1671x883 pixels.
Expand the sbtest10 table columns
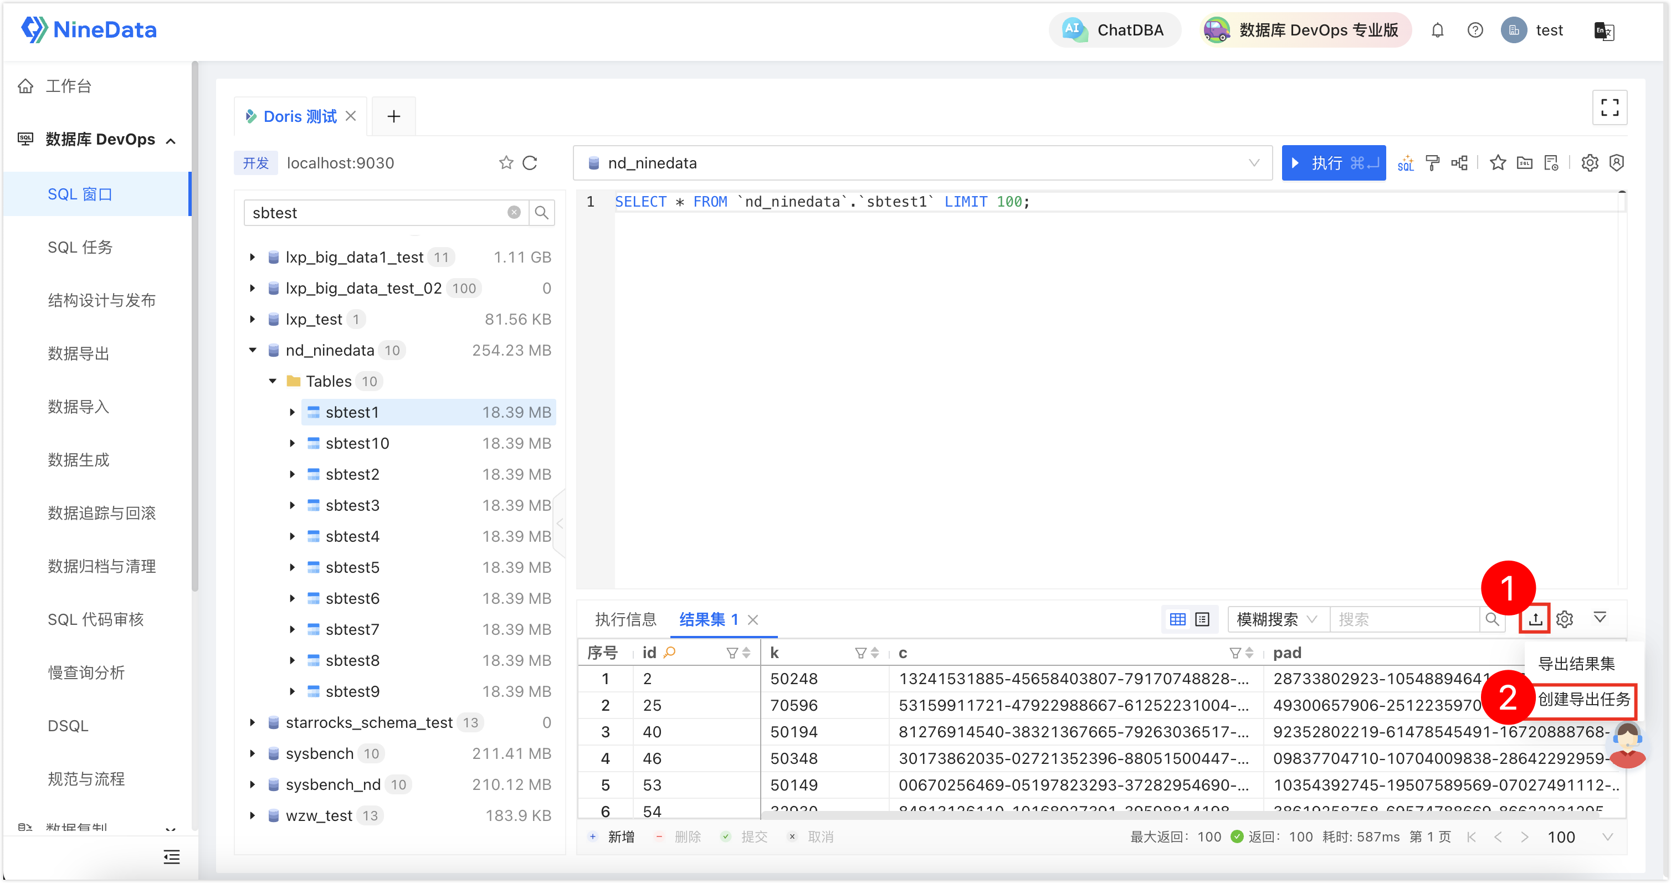(x=292, y=444)
